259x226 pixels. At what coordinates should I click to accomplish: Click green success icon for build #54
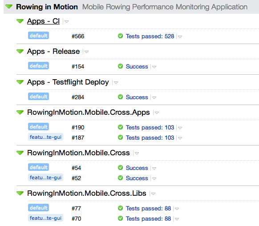pyautogui.click(x=120, y=168)
